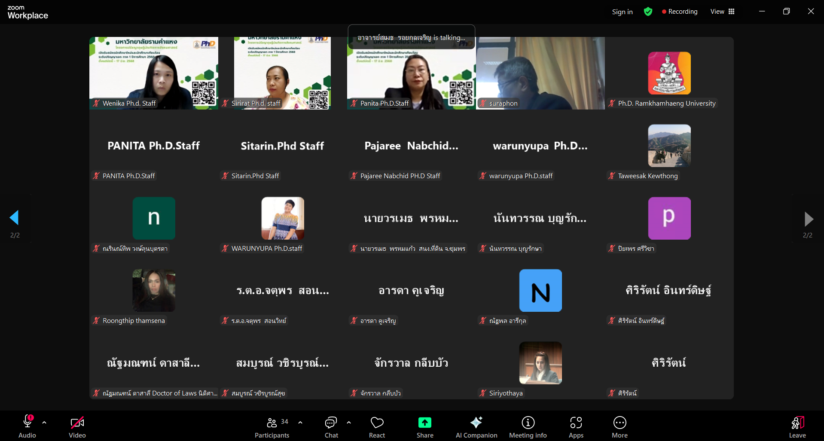Toggle the Audio microphone button

click(x=27, y=426)
